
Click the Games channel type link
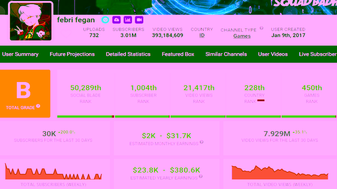242,36
